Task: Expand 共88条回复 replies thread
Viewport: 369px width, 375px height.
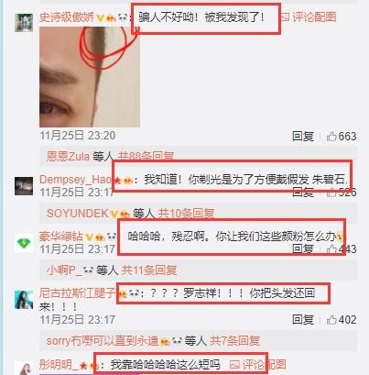Action: (146, 156)
